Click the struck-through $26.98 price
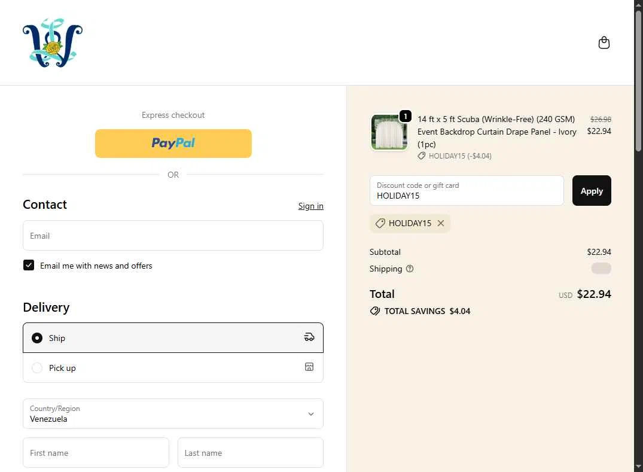The width and height of the screenshot is (643, 472). click(601, 119)
